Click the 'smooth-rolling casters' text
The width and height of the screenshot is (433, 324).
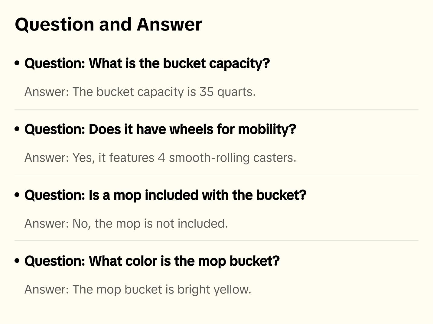(232, 158)
